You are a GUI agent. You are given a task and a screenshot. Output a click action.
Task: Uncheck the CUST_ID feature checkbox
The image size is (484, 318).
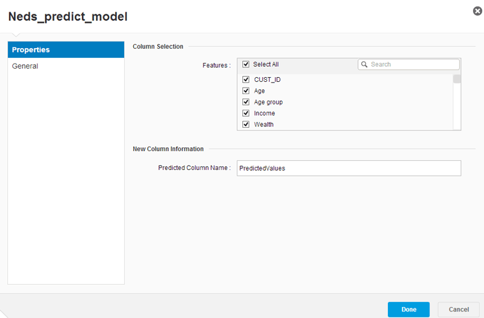coord(246,80)
